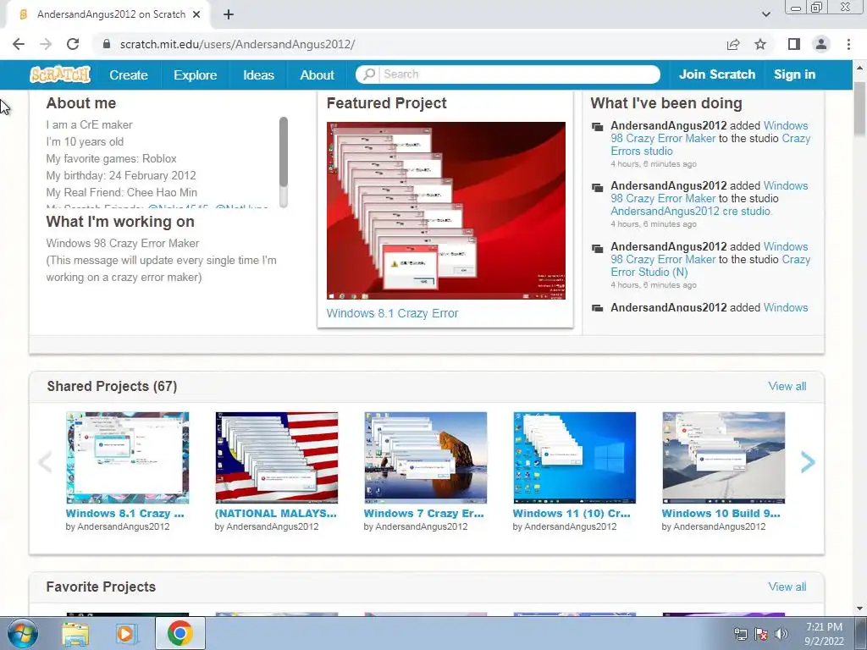Click the studio icon beside first activity entry

[x=597, y=127]
